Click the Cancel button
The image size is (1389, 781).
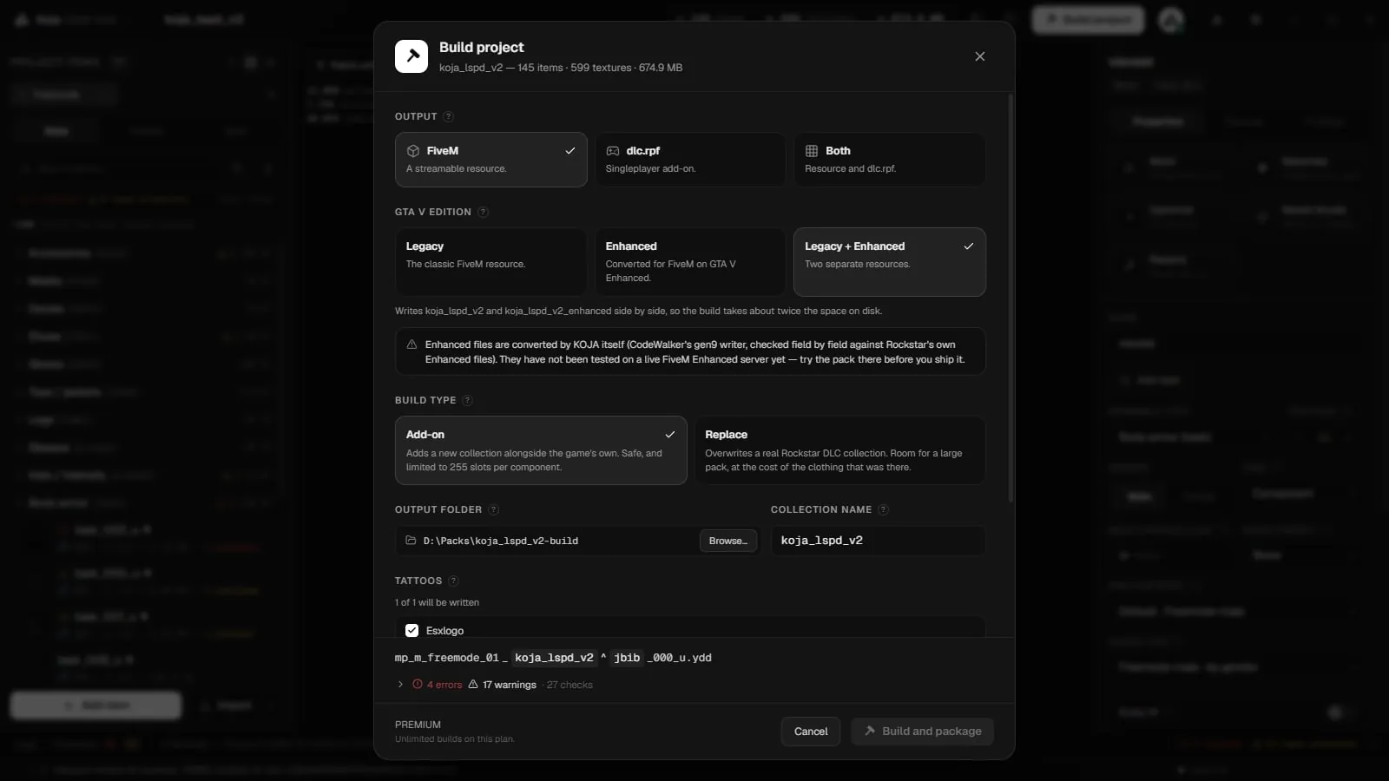pos(811,732)
